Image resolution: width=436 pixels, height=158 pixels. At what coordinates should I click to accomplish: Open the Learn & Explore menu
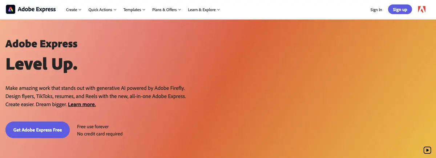pyautogui.click(x=202, y=10)
